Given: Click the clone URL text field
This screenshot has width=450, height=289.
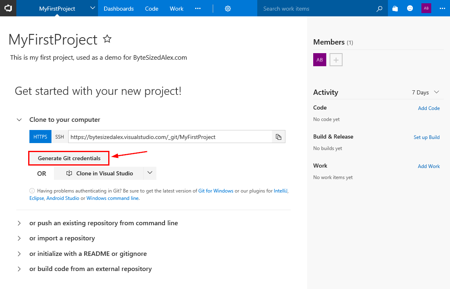Looking at the screenshot, I should tap(170, 137).
